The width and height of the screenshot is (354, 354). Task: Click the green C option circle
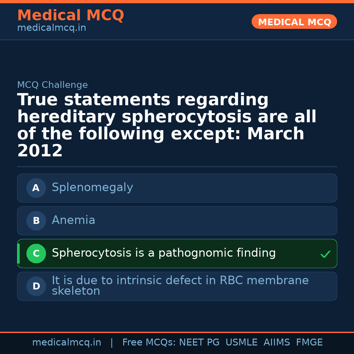[x=36, y=254]
